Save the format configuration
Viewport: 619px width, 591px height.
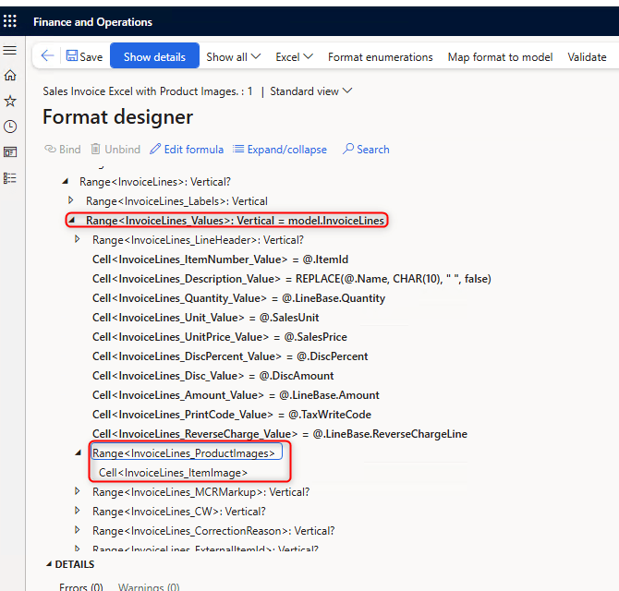(84, 56)
